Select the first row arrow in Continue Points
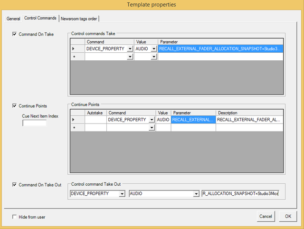Image resolution: width=304 pixels, height=229 pixels. pos(73,120)
